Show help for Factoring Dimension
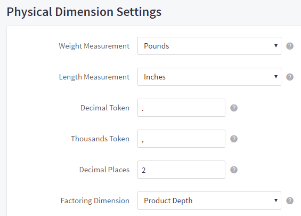 [x=290, y=201]
